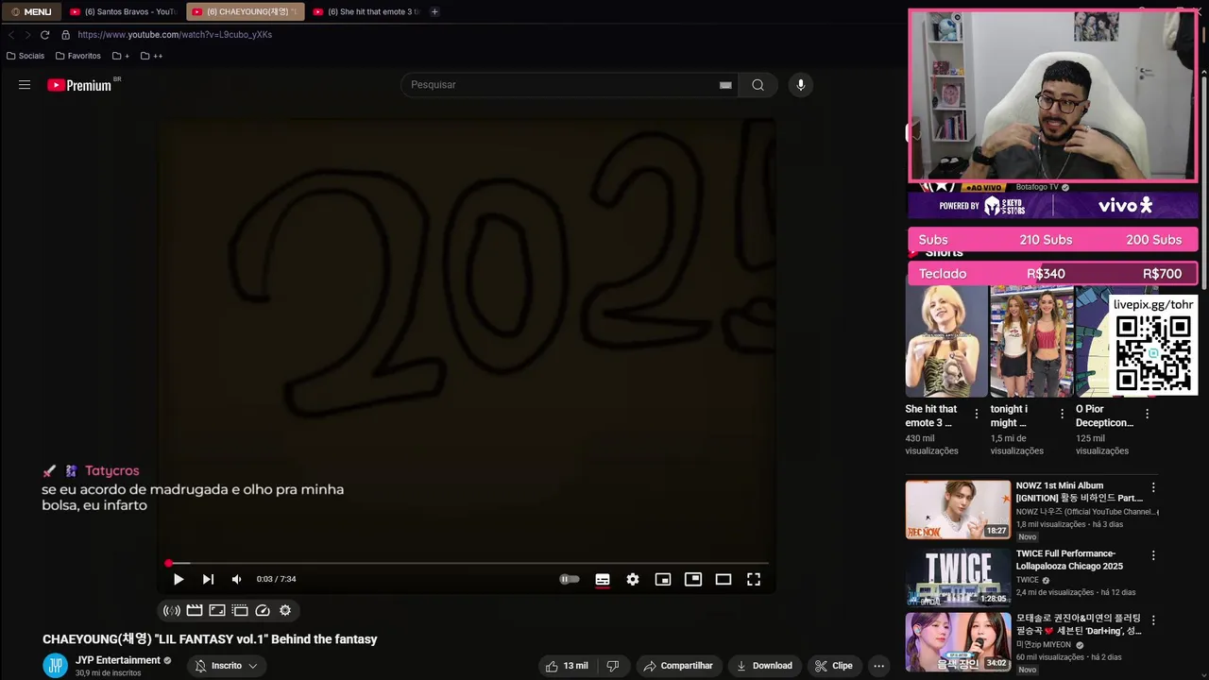Viewport: 1209px width, 680px height.
Task: Open the playback speed gauge icon
Action: pyautogui.click(x=263, y=610)
